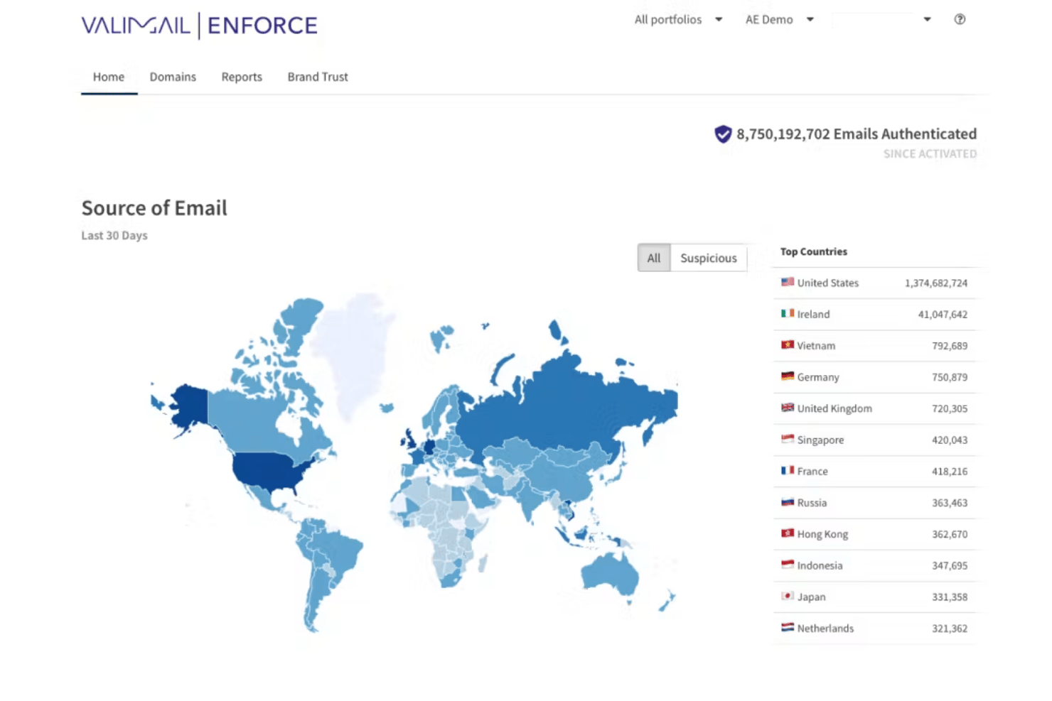Viewport: 1052px width, 701px height.
Task: Click the Singapore flag icon
Action: [788, 439]
